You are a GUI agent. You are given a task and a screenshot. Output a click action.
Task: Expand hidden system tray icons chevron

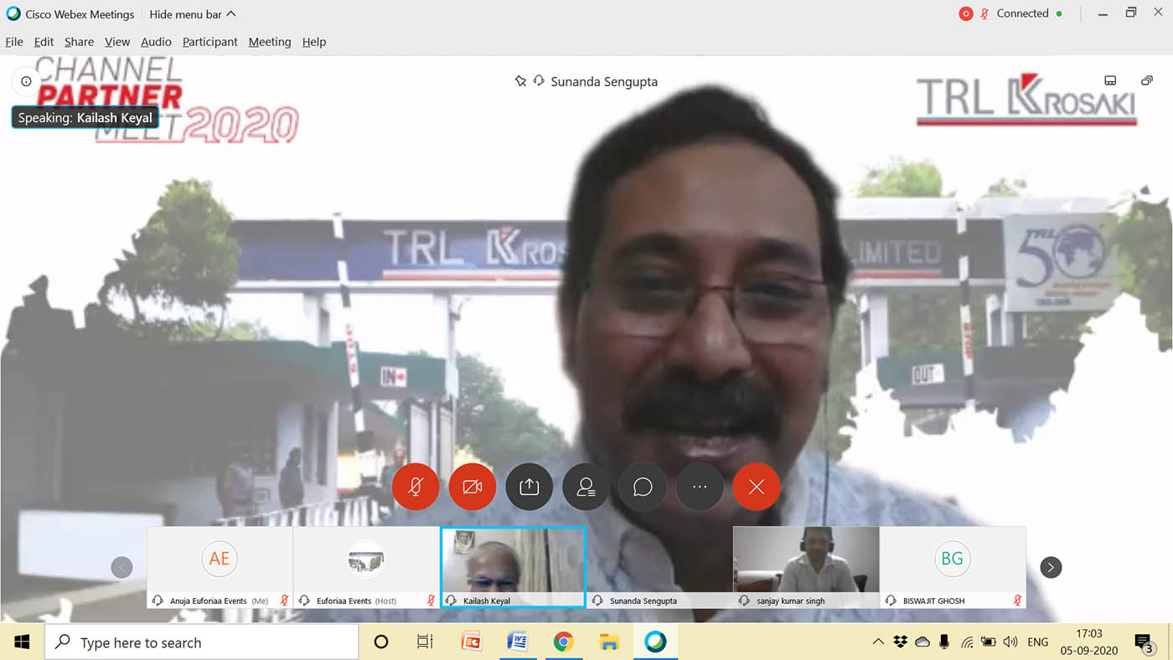tap(878, 642)
